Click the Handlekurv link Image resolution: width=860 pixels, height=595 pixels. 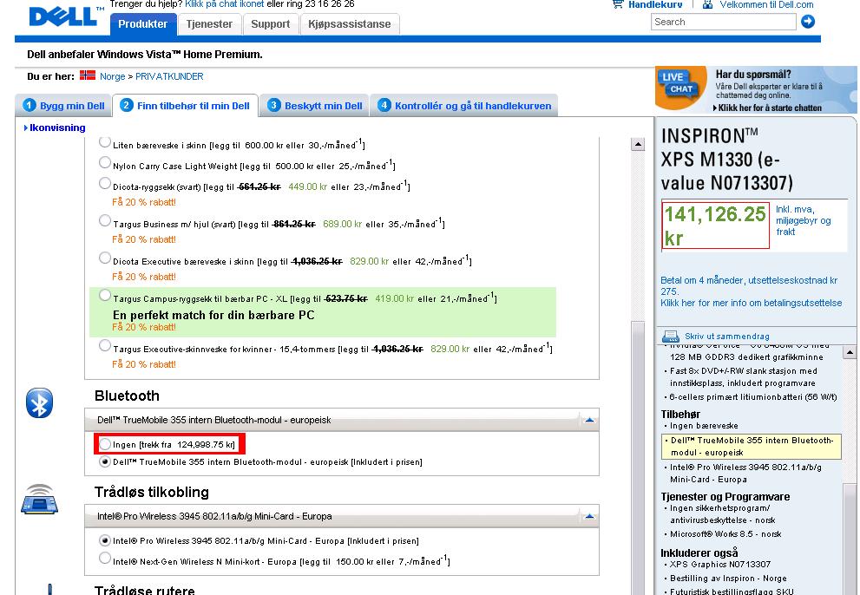click(x=655, y=4)
